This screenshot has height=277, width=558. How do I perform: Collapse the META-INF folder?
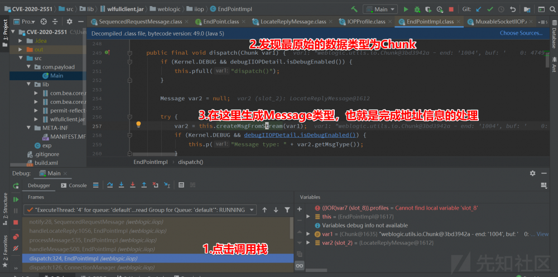pyautogui.click(x=29, y=128)
